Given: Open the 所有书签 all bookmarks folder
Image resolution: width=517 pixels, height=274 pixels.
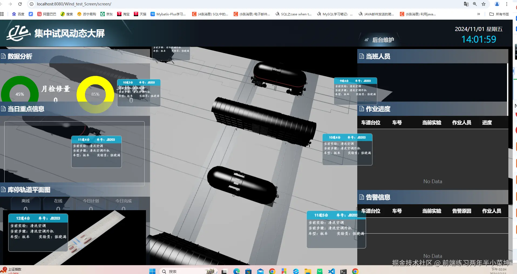Looking at the screenshot, I should pos(499,14).
